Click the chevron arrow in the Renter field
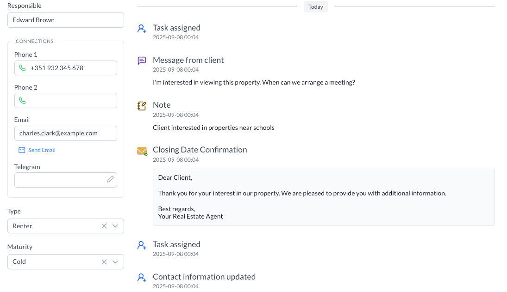507x292 pixels. point(115,226)
